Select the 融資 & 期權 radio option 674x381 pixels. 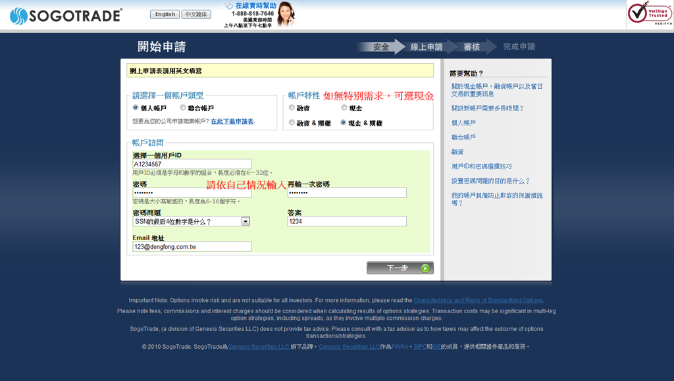pyautogui.click(x=292, y=122)
